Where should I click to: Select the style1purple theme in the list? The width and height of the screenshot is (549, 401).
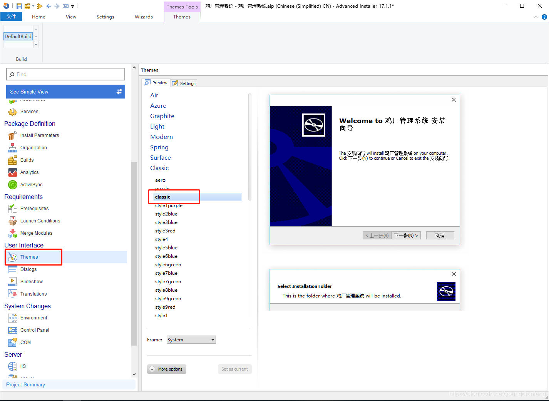(x=168, y=205)
